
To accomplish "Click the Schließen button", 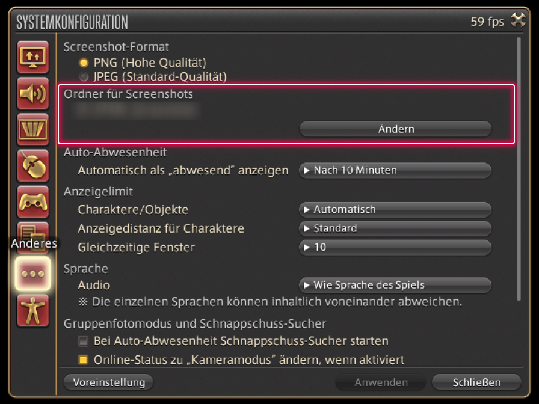I will tap(476, 382).
